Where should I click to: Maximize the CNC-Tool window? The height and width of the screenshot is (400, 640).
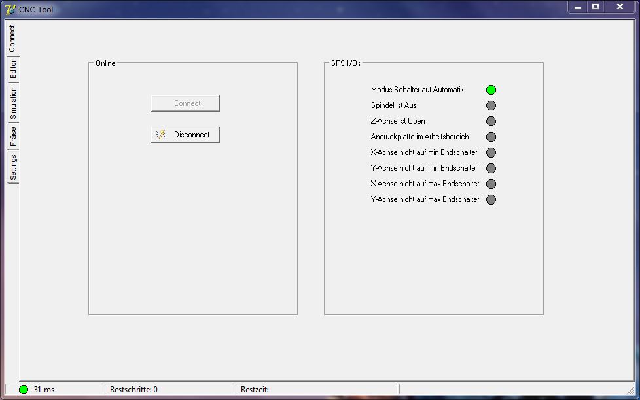coord(596,7)
